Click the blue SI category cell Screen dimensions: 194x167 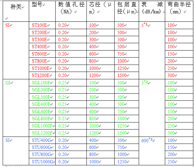16,151
